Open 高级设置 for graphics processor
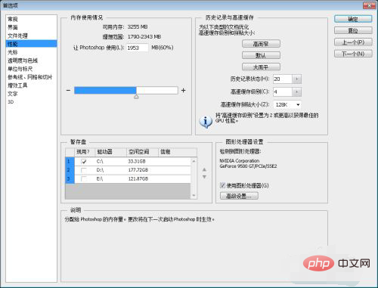This screenshot has width=378, height=288. coord(239,196)
